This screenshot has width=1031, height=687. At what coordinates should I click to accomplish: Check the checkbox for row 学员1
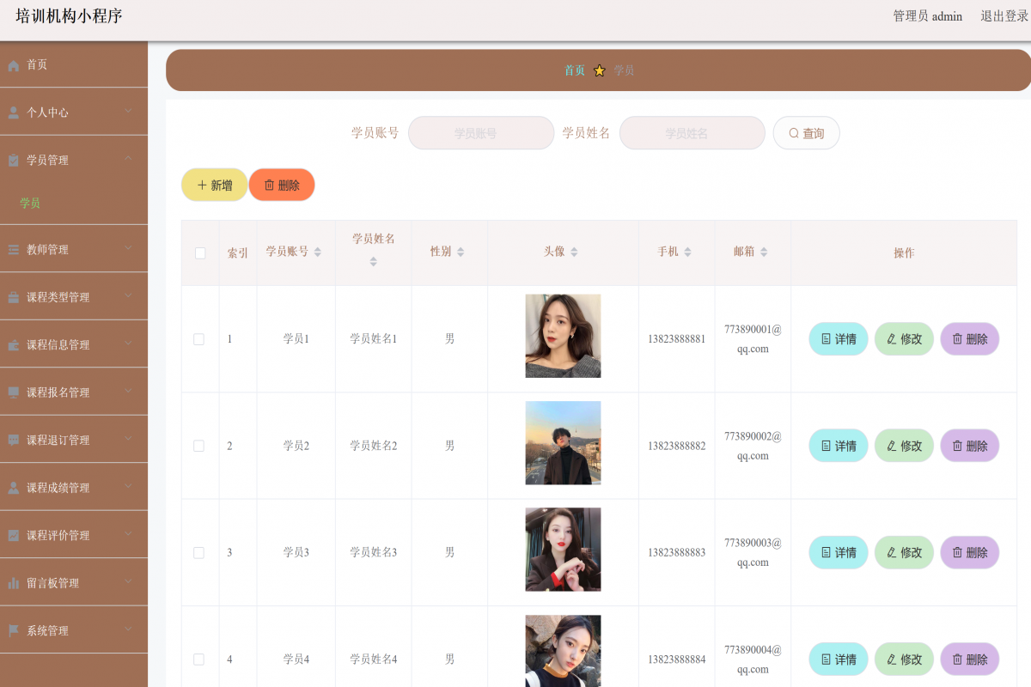tap(199, 339)
